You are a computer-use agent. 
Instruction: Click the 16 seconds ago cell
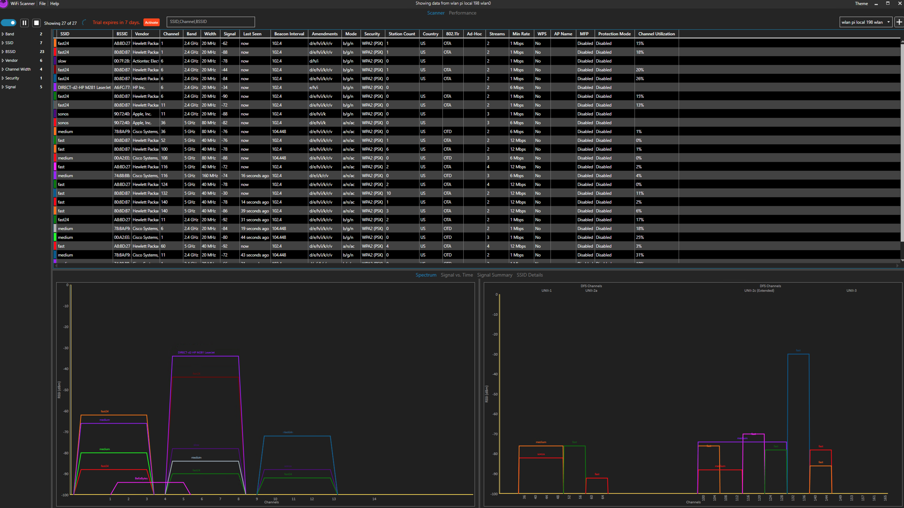(255, 176)
